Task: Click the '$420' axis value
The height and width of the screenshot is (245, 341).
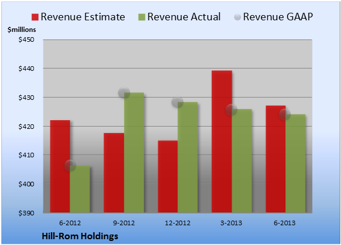Action: coord(26,127)
